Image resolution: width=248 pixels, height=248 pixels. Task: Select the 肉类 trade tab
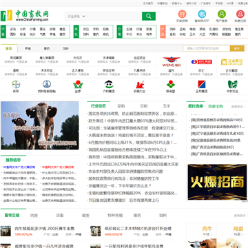pos(34,216)
